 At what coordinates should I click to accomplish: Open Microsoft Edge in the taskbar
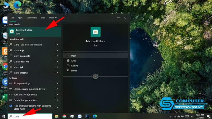point(94,116)
